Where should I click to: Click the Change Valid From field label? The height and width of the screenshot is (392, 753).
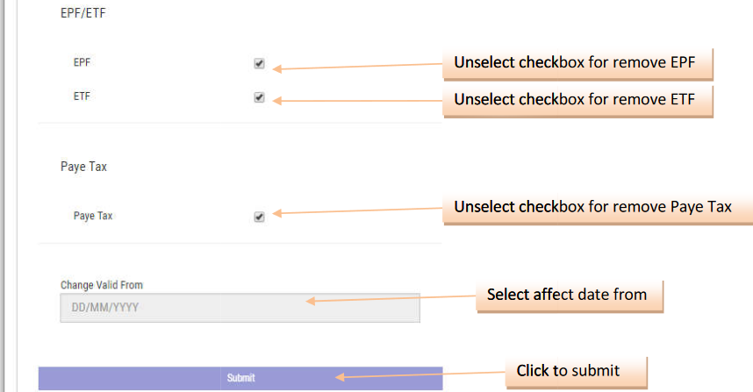(x=102, y=285)
